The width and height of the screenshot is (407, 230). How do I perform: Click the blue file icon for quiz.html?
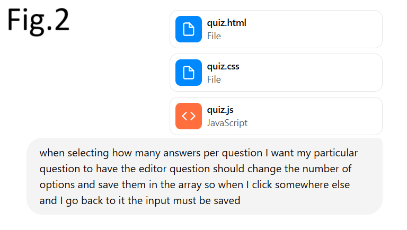pos(189,29)
